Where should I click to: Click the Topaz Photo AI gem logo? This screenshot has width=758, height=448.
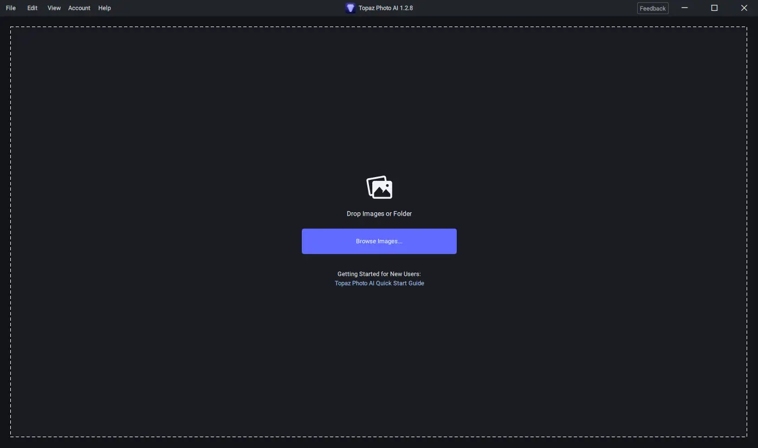(x=351, y=8)
